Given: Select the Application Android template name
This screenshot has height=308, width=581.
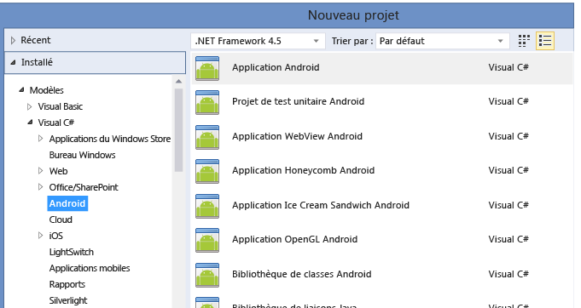Looking at the screenshot, I should (276, 67).
